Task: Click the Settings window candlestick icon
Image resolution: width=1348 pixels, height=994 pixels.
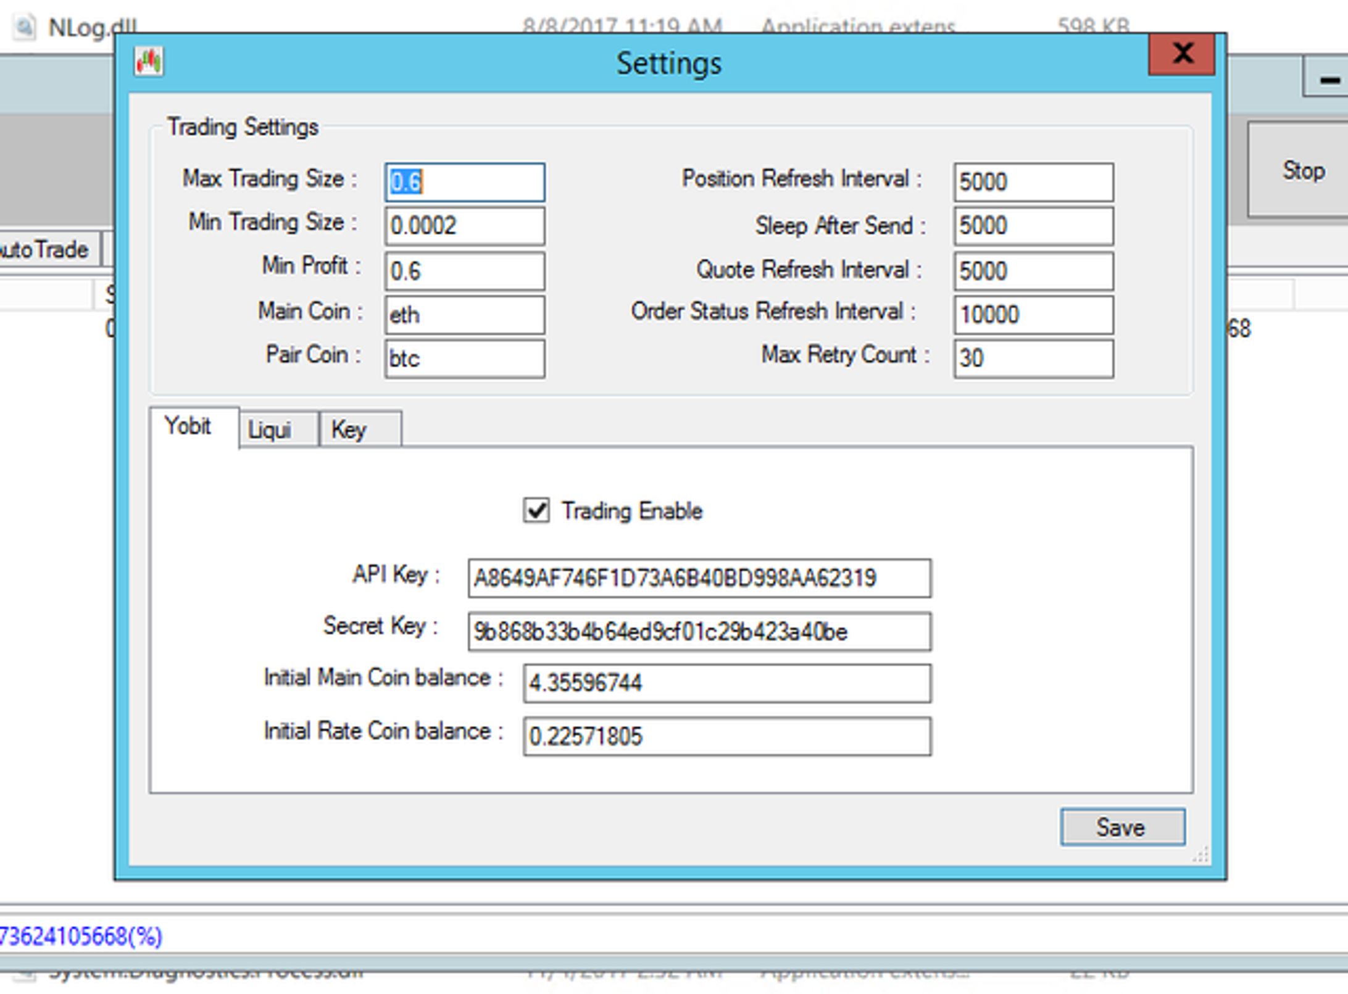Action: pyautogui.click(x=149, y=62)
